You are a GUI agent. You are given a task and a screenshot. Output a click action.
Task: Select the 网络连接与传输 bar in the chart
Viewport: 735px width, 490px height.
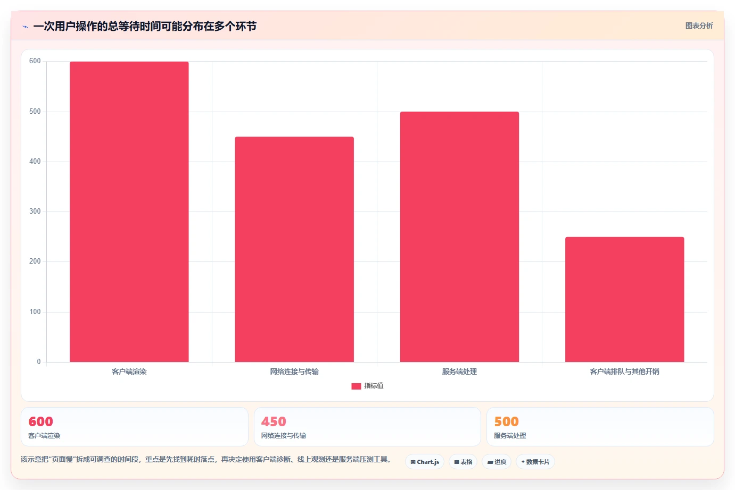tap(294, 250)
